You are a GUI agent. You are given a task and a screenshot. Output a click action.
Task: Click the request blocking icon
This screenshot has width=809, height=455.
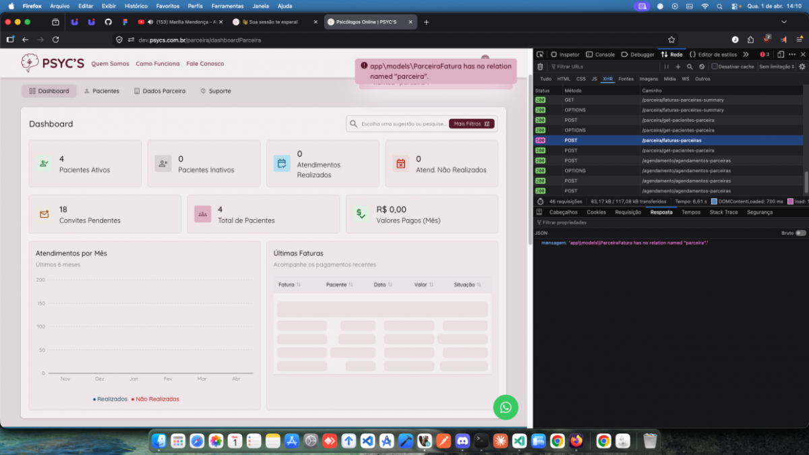tap(702, 67)
